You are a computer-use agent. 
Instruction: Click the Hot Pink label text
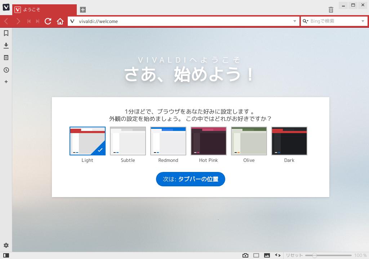click(x=209, y=160)
